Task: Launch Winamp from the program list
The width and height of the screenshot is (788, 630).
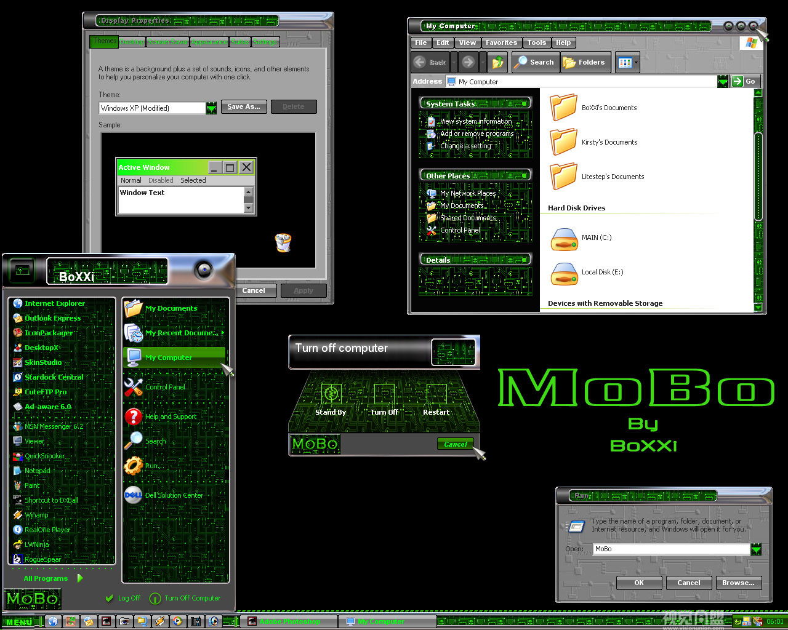Action: click(31, 515)
